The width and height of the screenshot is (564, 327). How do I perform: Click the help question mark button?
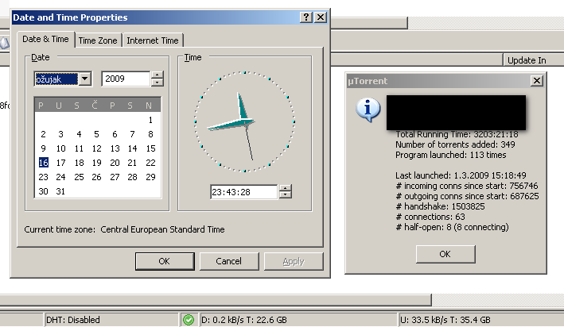305,17
